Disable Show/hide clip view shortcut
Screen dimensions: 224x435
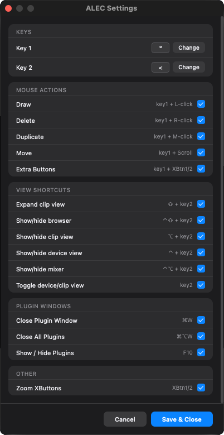pyautogui.click(x=201, y=236)
